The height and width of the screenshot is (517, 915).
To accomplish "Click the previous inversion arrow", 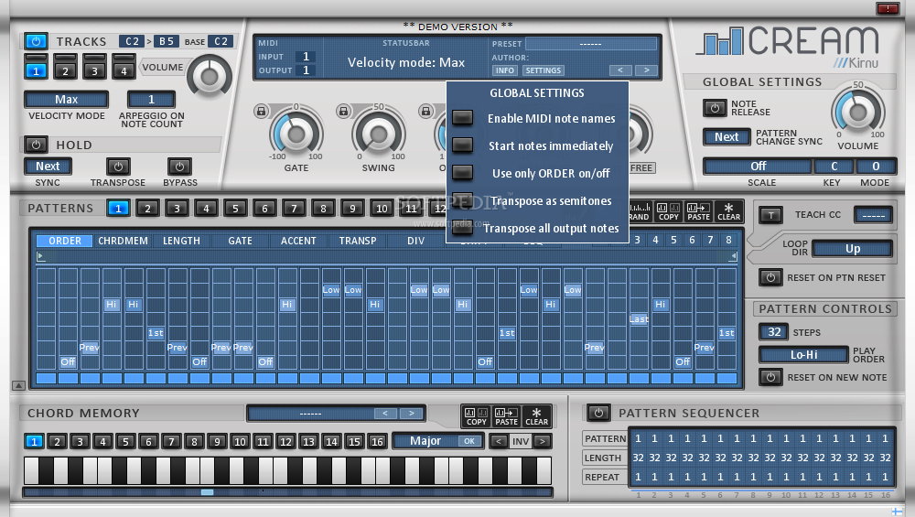I will point(499,441).
